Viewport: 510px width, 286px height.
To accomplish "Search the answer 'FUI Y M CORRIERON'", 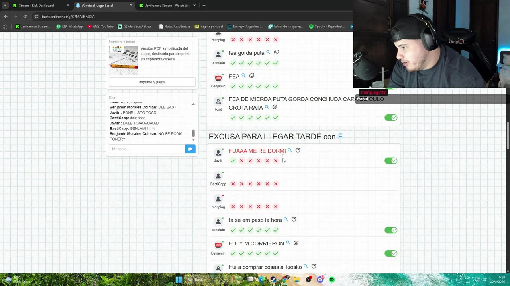I will [288, 243].
